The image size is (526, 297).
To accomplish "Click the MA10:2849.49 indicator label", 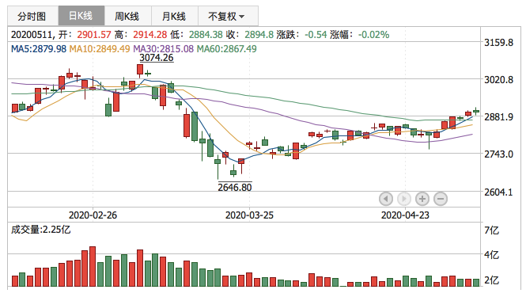I will coord(100,49).
